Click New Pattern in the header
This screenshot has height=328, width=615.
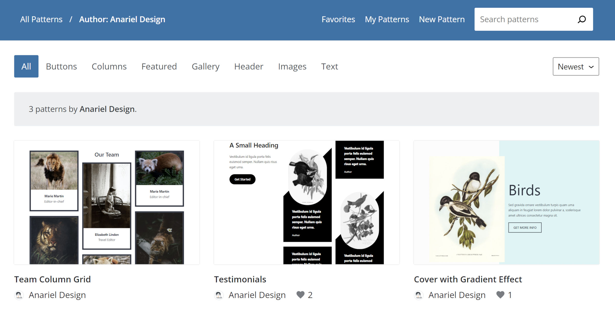click(x=442, y=19)
